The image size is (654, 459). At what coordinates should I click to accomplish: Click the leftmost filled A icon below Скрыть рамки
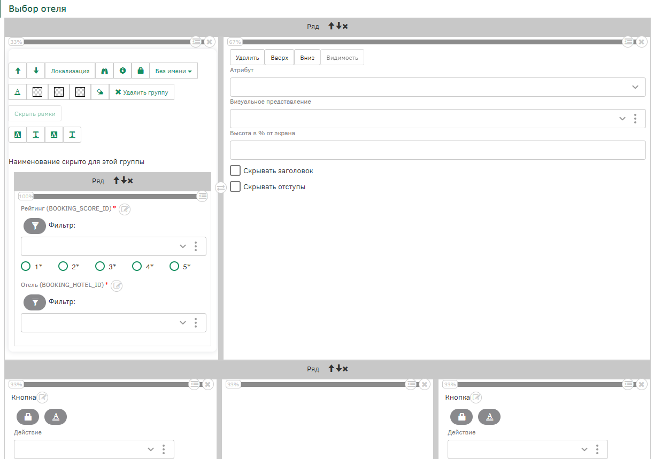(x=18, y=135)
